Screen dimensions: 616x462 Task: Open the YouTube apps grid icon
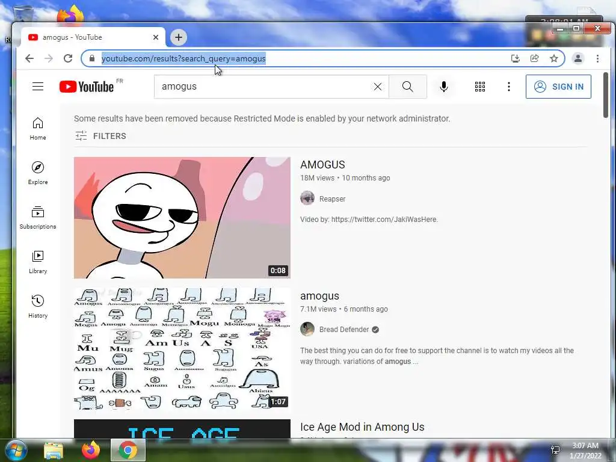click(x=479, y=87)
